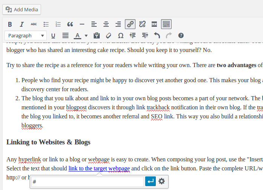Click the URL input field showing #

(87, 182)
